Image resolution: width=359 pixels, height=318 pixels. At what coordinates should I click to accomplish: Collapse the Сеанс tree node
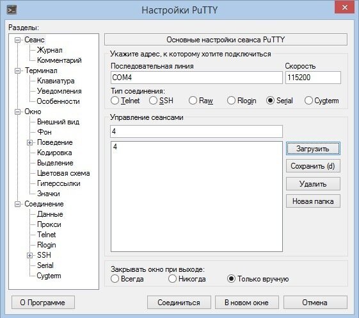point(18,40)
